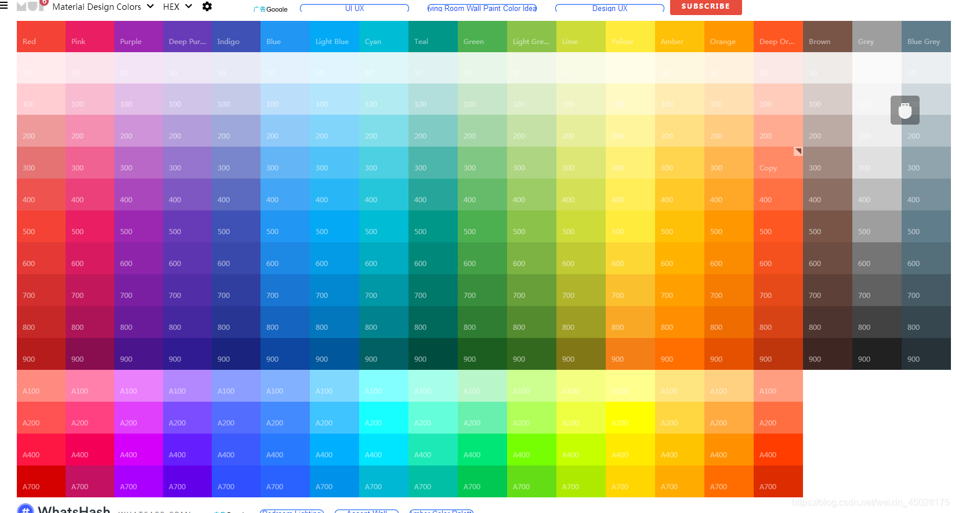The image size is (955, 513).
Task: Select the Deep Orange header swatch
Action: [778, 37]
